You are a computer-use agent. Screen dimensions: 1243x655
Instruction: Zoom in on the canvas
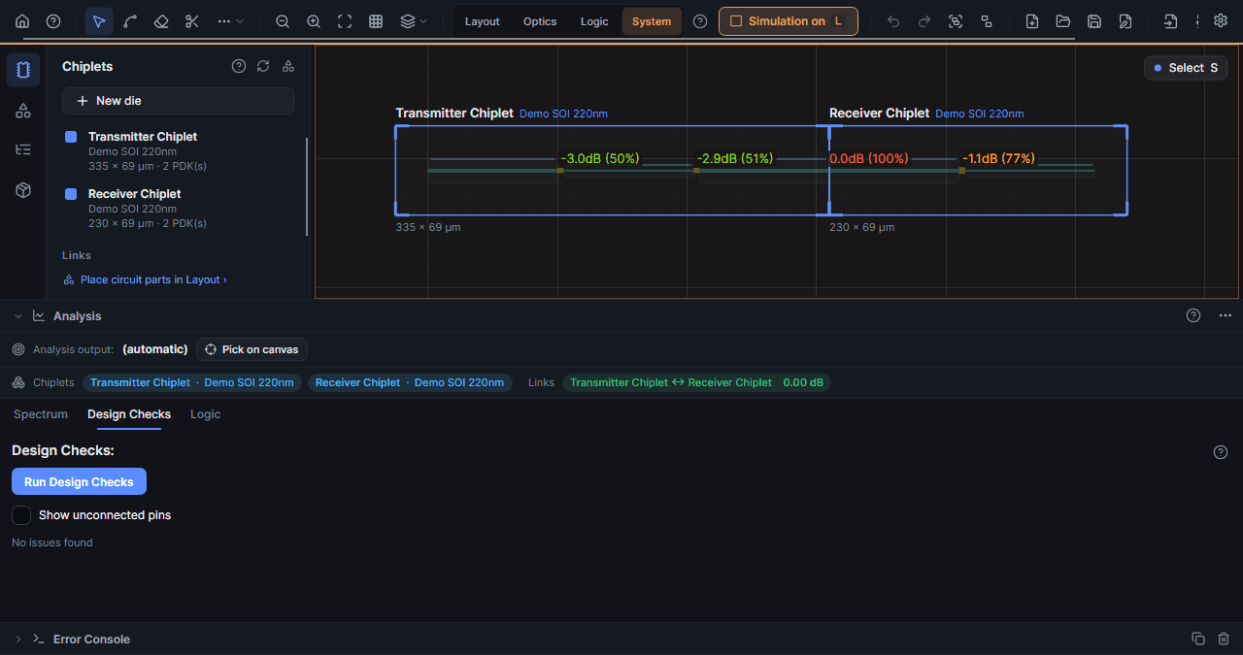(314, 21)
